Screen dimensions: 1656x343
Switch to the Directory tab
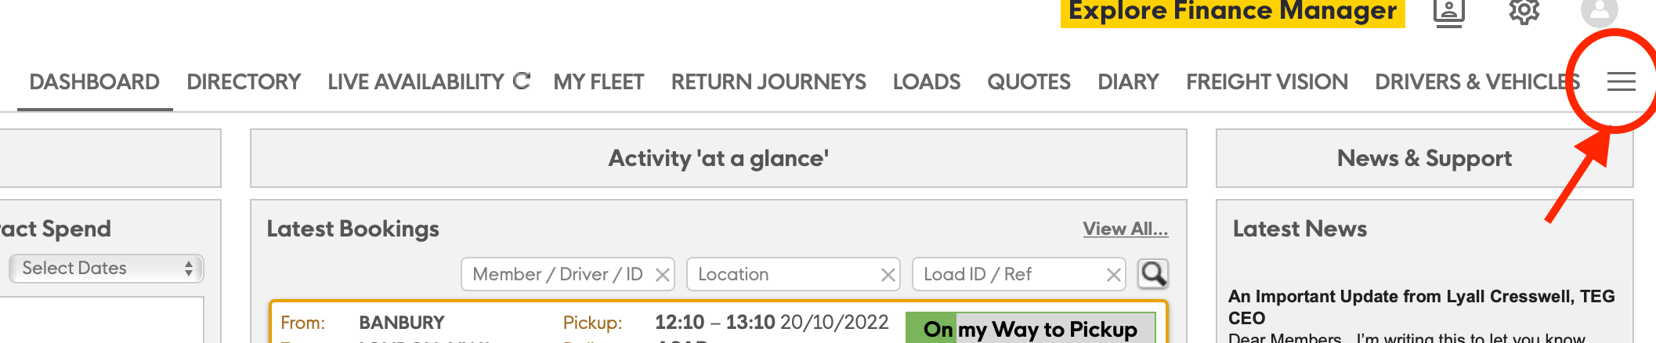point(244,81)
